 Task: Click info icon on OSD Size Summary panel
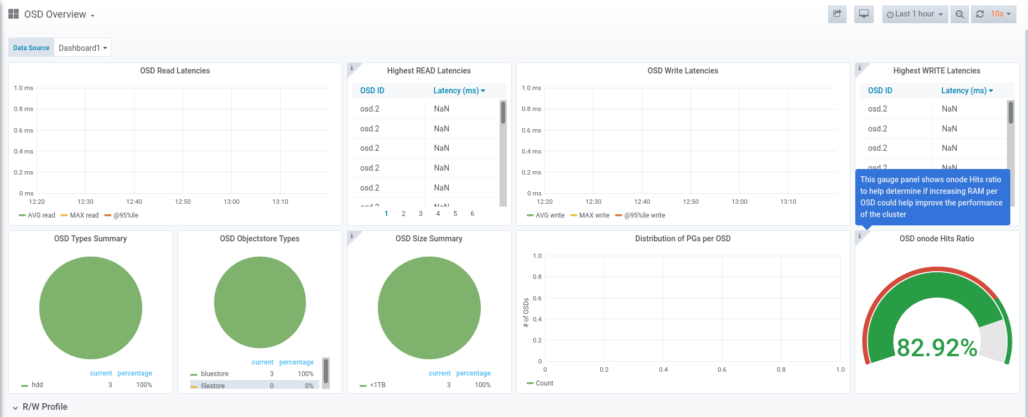[x=351, y=235]
